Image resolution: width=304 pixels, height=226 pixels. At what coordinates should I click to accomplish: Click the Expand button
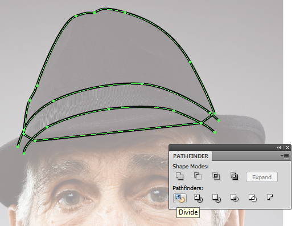[262, 177]
